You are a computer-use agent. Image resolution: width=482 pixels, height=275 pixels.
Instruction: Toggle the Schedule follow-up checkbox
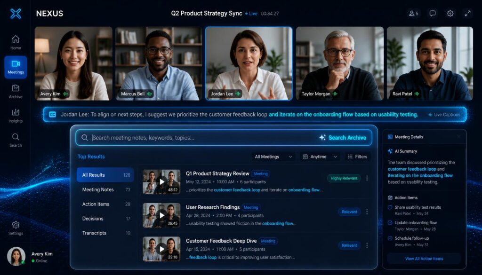click(x=390, y=238)
